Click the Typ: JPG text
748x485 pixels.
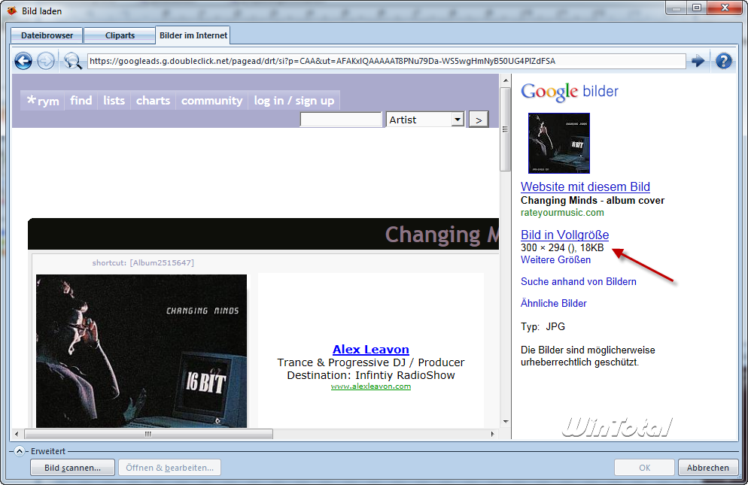543,326
